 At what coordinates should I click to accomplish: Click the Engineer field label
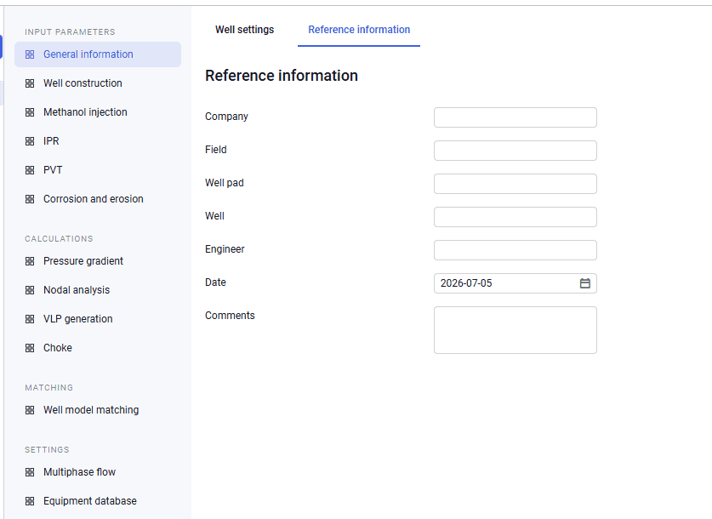point(225,249)
